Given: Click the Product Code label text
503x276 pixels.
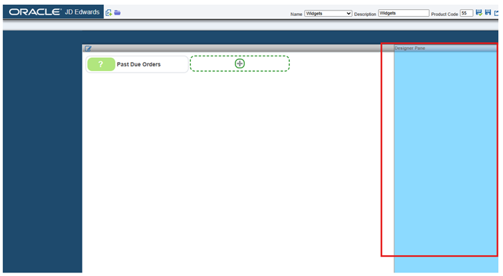Looking at the screenshot, I should pos(444,14).
